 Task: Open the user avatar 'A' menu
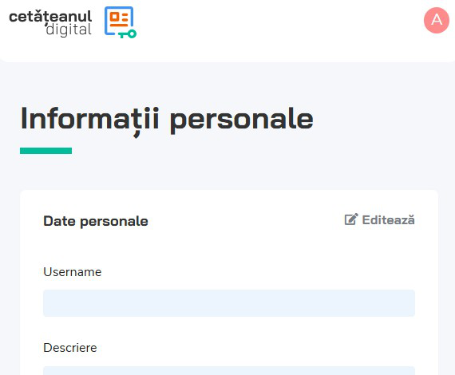coord(437,20)
